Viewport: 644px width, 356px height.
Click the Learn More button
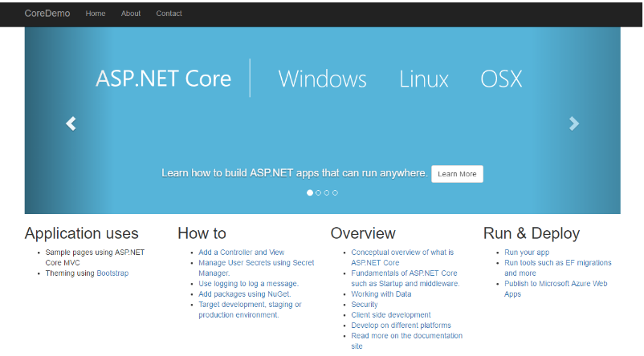(x=457, y=174)
